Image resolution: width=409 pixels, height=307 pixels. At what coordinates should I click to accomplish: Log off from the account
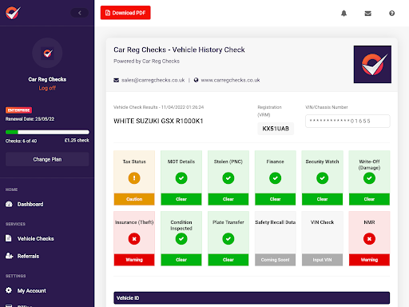(47, 88)
